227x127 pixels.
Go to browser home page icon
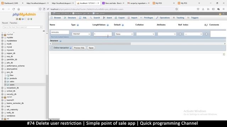click(19, 9)
